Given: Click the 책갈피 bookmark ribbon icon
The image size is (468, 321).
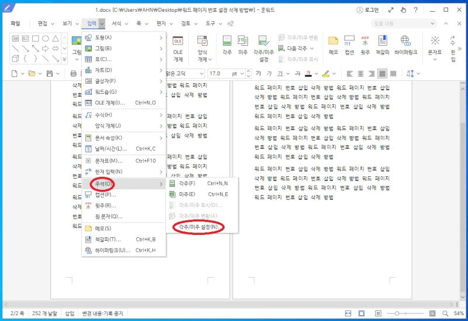Looking at the screenshot, I should pyautogui.click(x=383, y=45).
